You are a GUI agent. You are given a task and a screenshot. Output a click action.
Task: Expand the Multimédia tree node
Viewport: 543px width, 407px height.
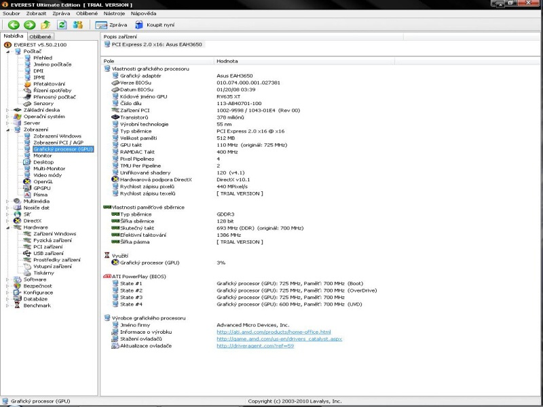pos(7,201)
